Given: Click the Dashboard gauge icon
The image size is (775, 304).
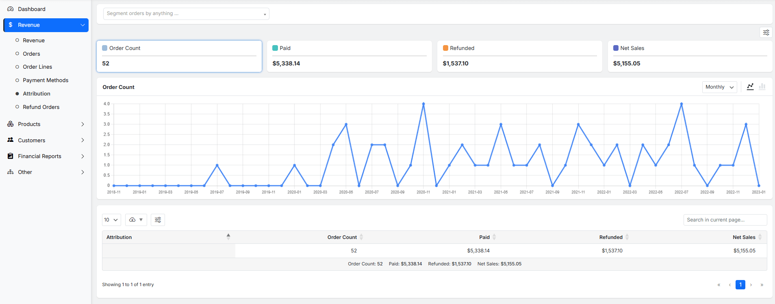Looking at the screenshot, I should (x=11, y=9).
